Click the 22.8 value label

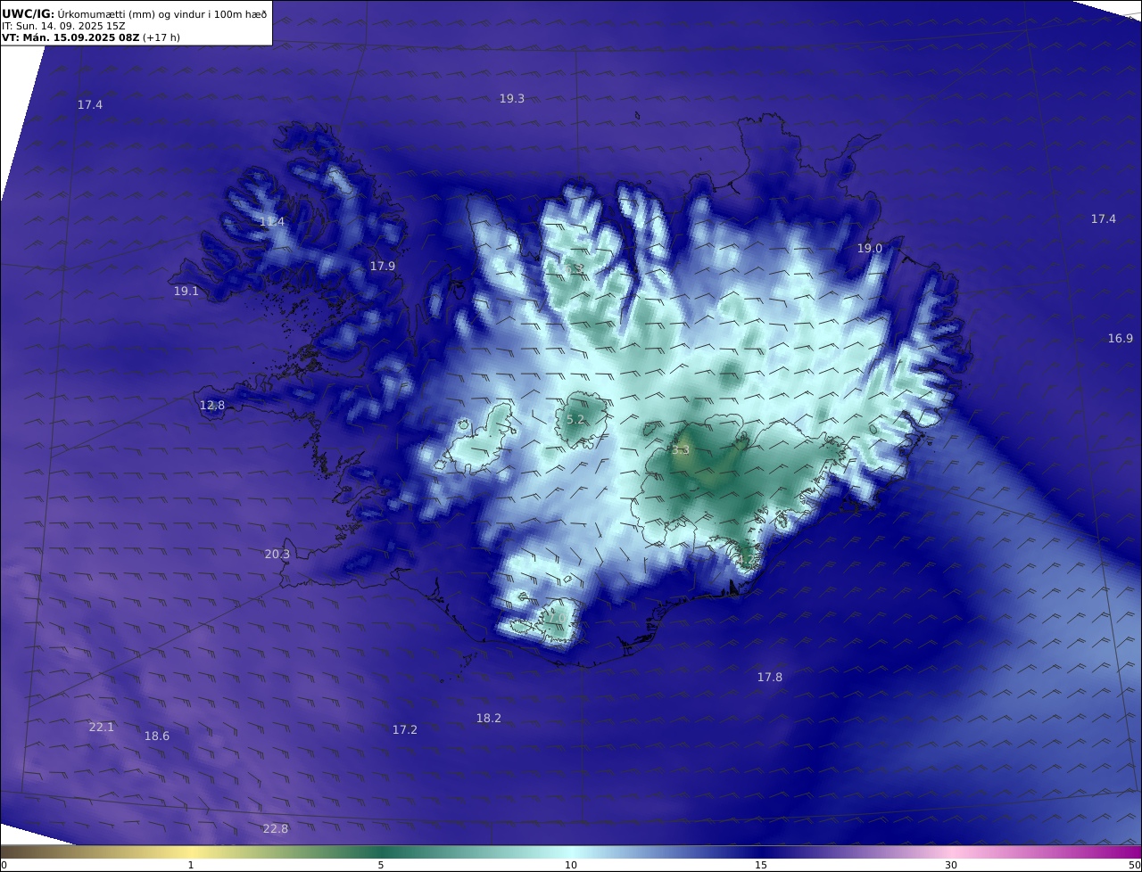276,829
